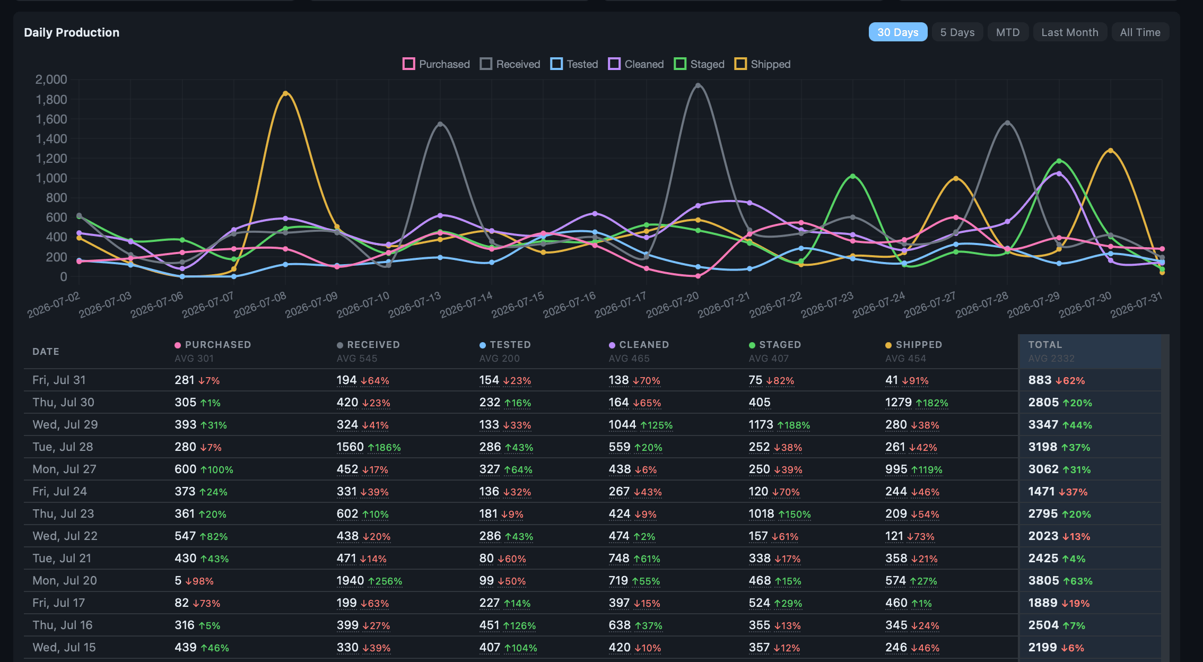
Task: Click Purchased value 5 on Jul 20
Action: (x=178, y=581)
